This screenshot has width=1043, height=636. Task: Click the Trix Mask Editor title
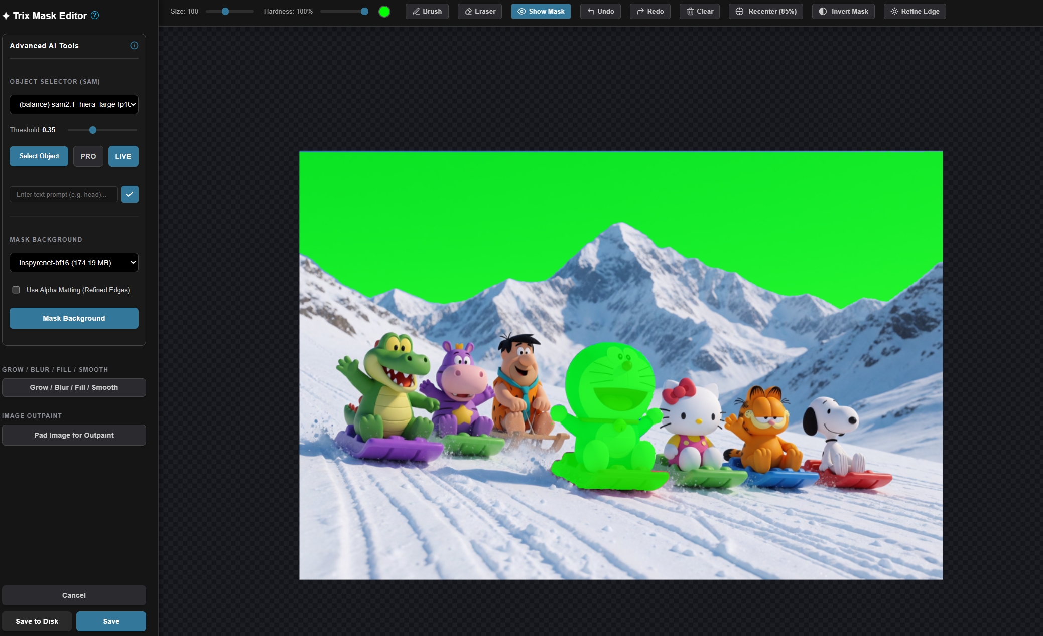point(50,16)
